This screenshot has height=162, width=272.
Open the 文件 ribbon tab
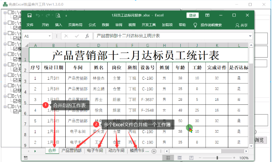30,25
